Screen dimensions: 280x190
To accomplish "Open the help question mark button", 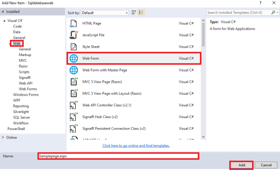I will (x=260, y=3).
